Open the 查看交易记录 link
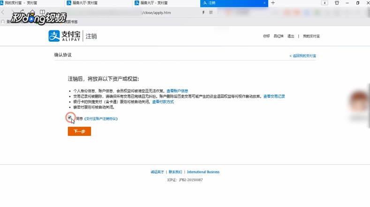This screenshot has width=370, height=207. [x=274, y=96]
